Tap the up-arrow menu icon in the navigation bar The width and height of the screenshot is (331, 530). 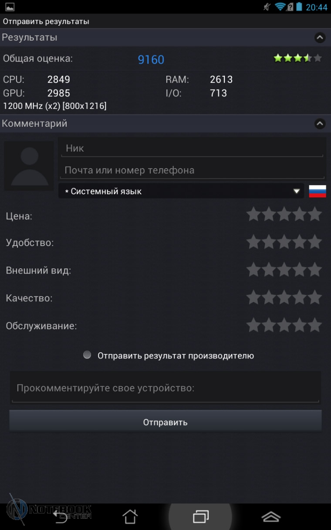click(271, 516)
